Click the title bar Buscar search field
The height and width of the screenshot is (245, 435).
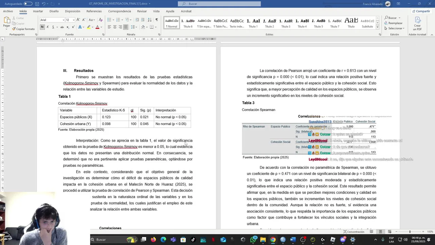click(x=219, y=4)
